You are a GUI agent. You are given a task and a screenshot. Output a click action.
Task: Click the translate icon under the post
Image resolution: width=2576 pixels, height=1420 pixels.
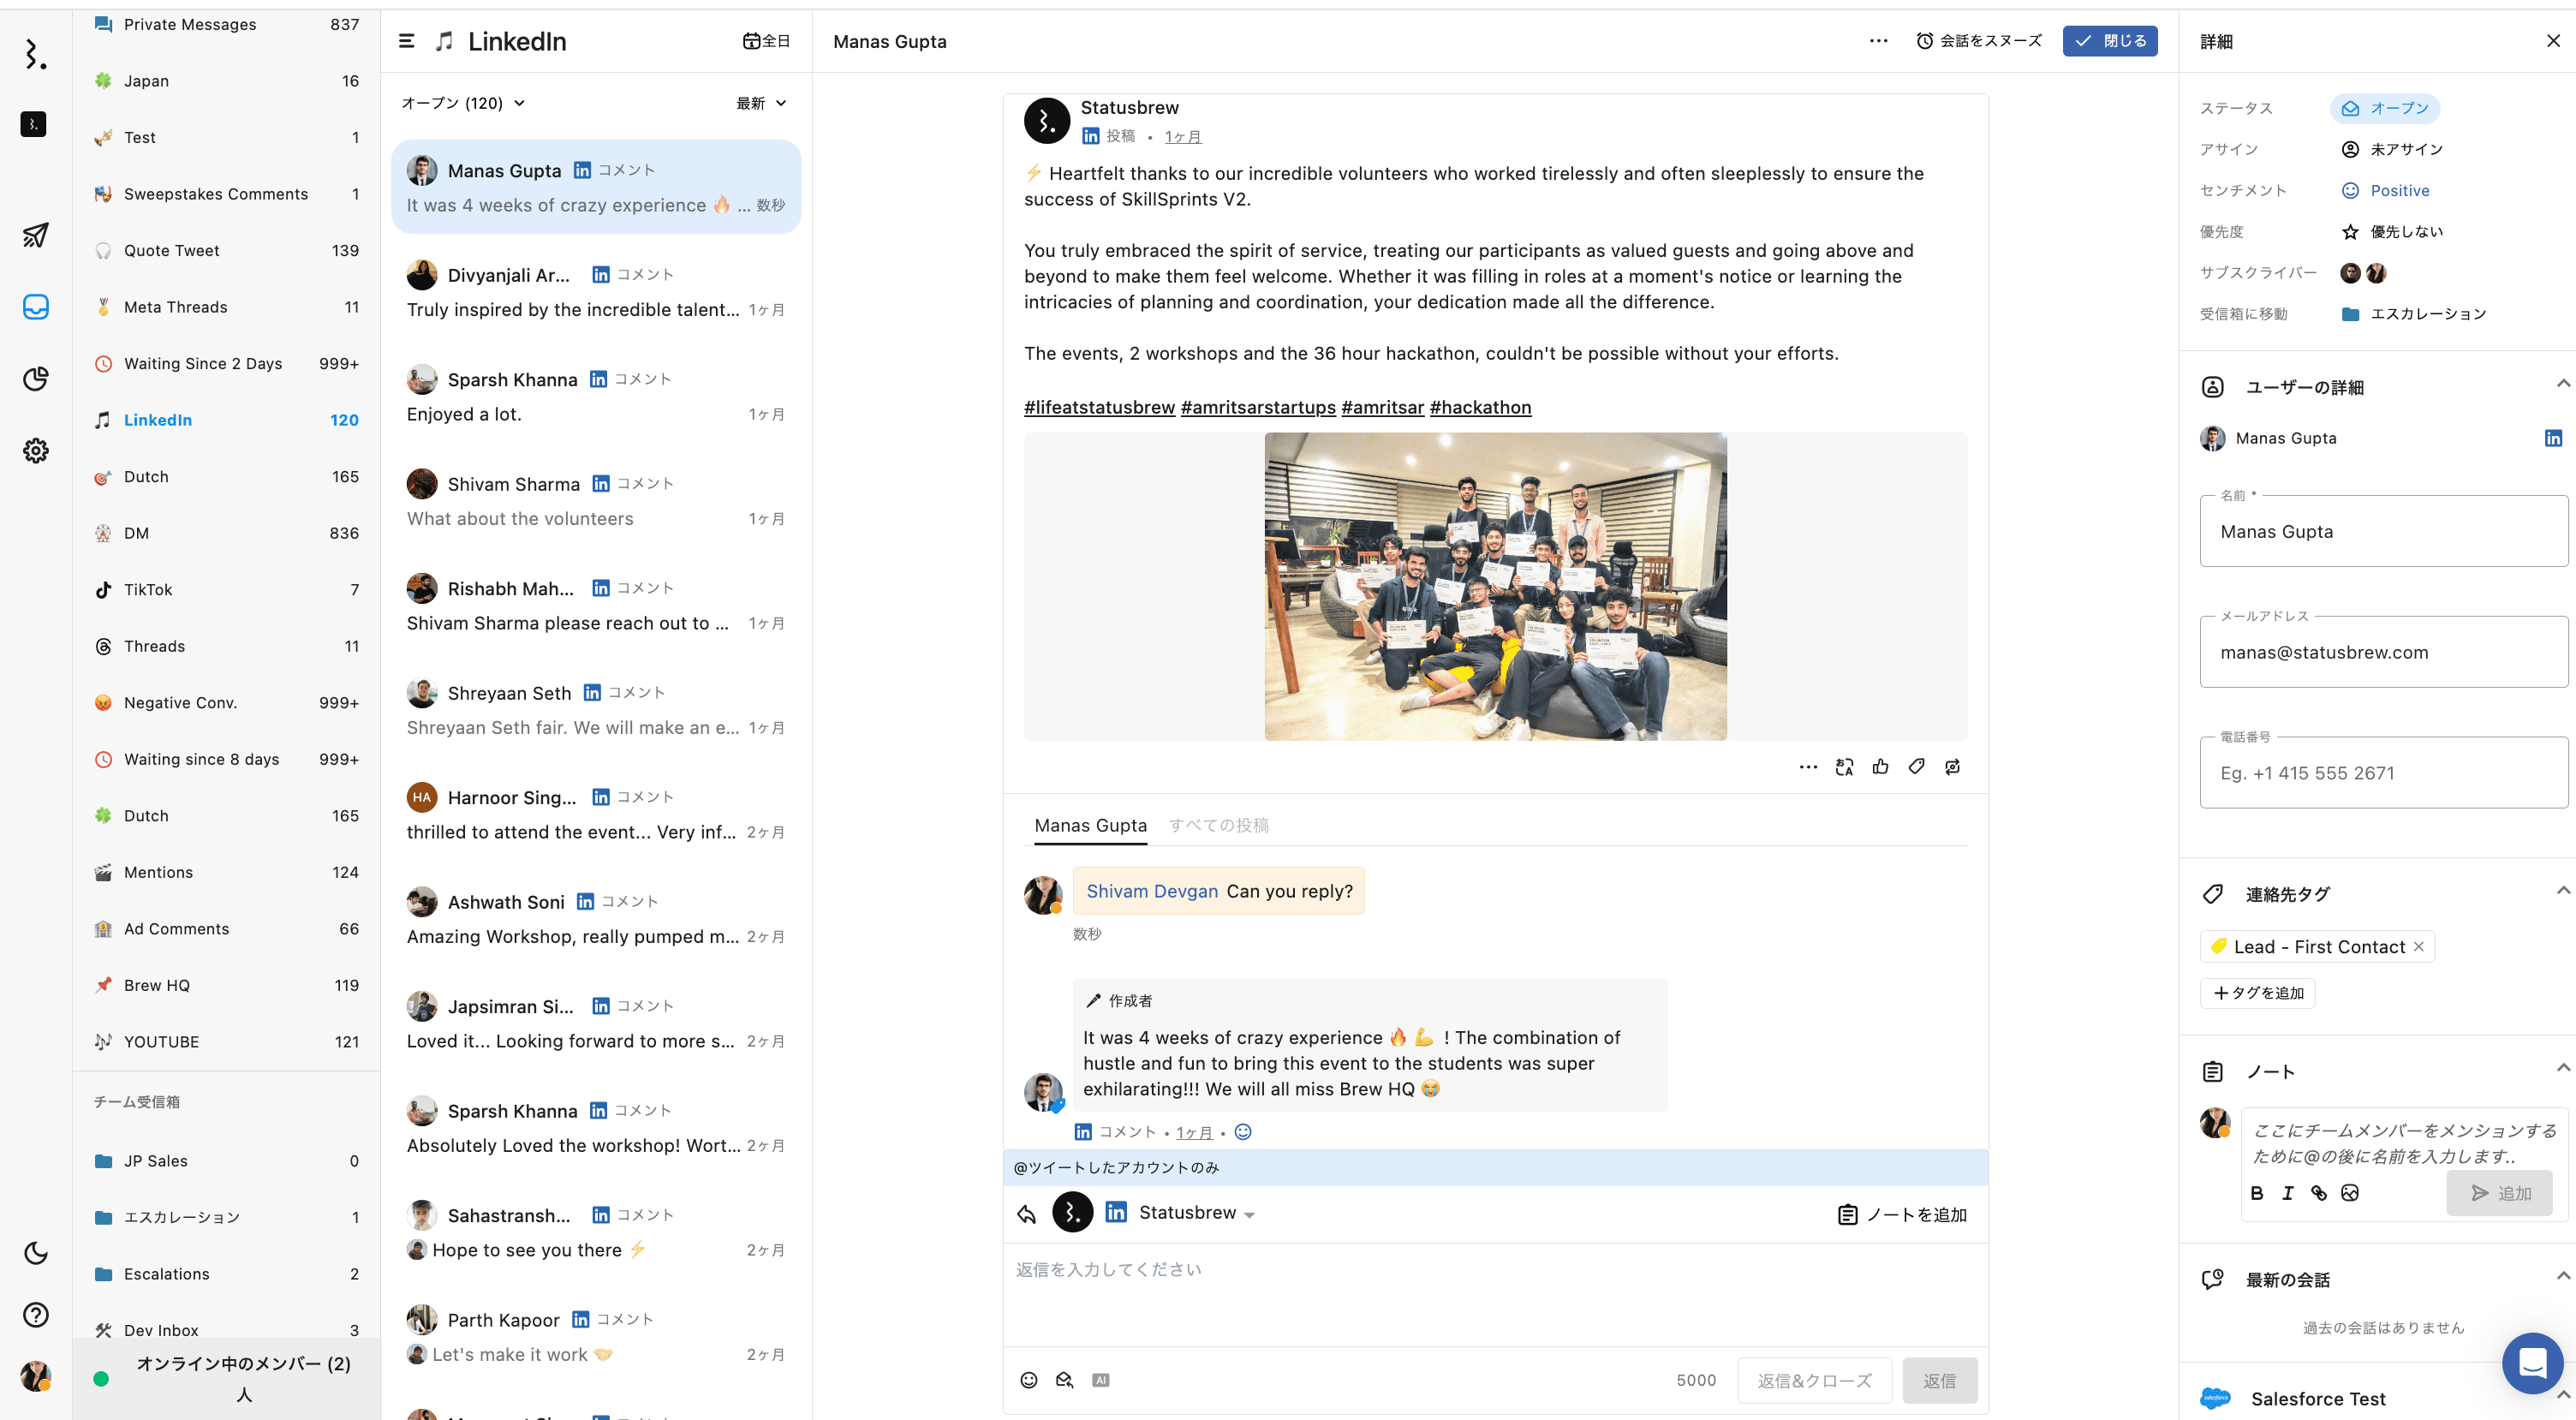click(x=1844, y=767)
